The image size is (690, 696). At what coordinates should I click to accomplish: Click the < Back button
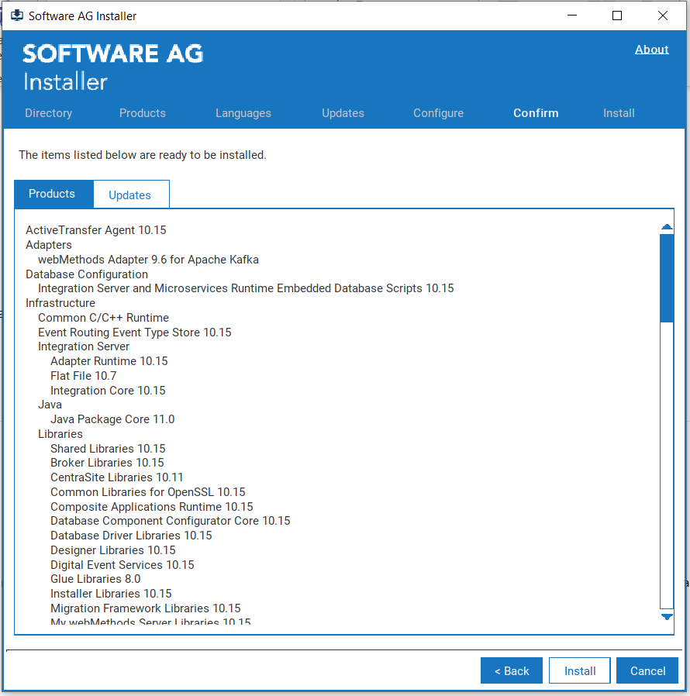(511, 670)
